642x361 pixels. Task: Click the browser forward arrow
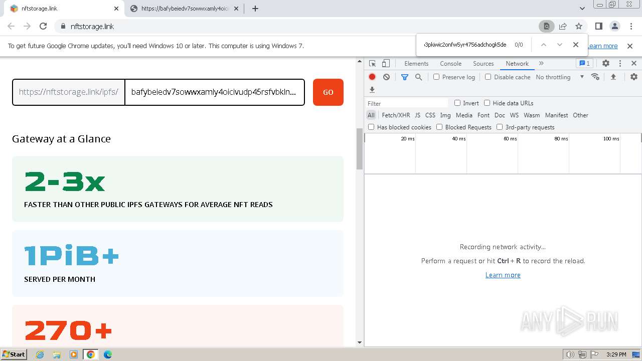point(27,26)
